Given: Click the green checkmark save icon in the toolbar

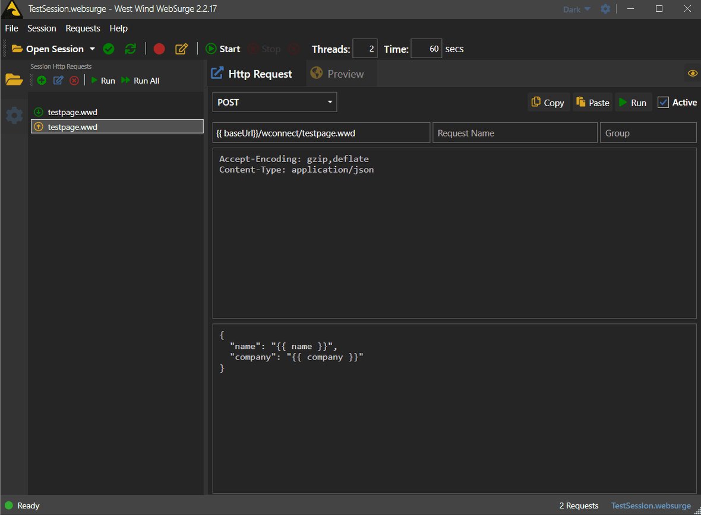Looking at the screenshot, I should [109, 49].
